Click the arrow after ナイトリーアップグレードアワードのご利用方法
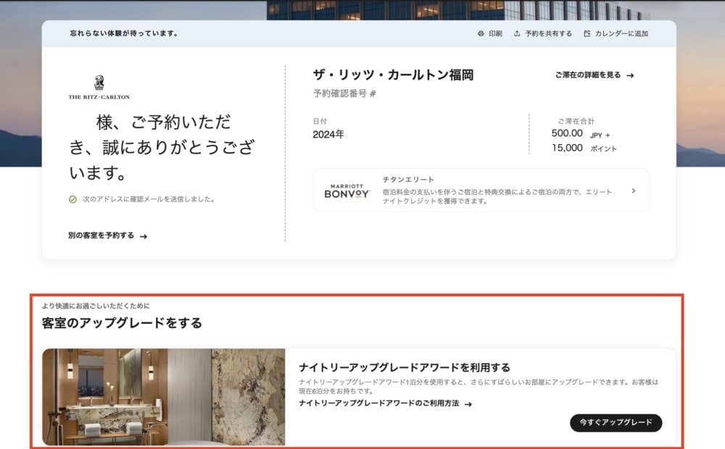 (468, 404)
